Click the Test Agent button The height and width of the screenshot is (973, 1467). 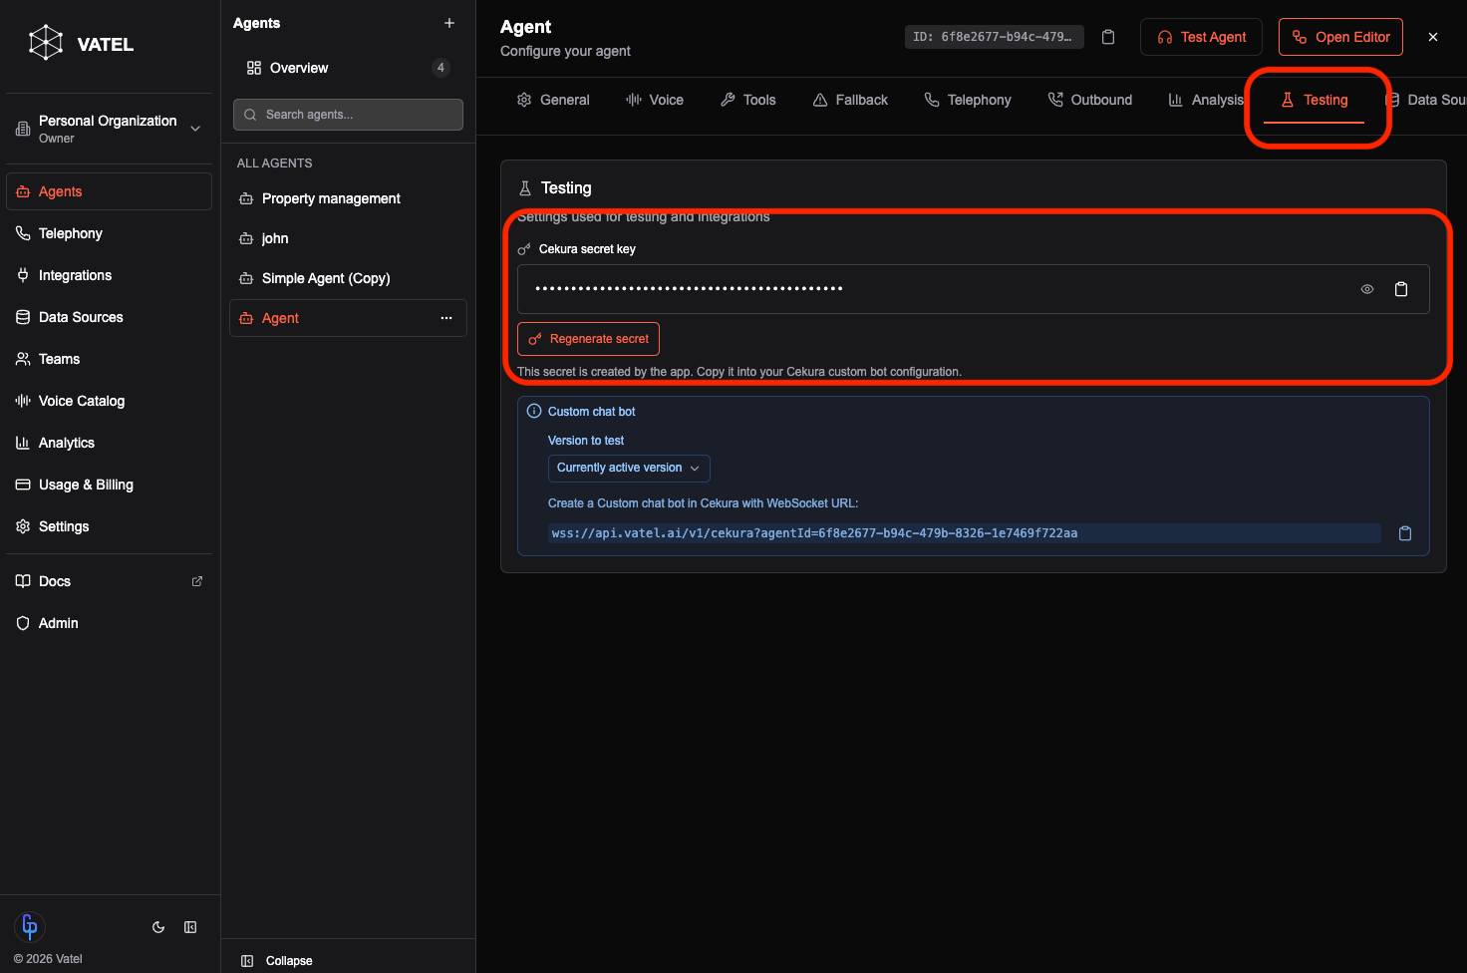click(1201, 37)
